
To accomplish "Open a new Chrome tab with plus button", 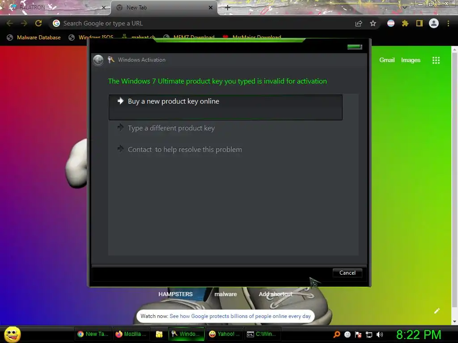I will point(228,8).
